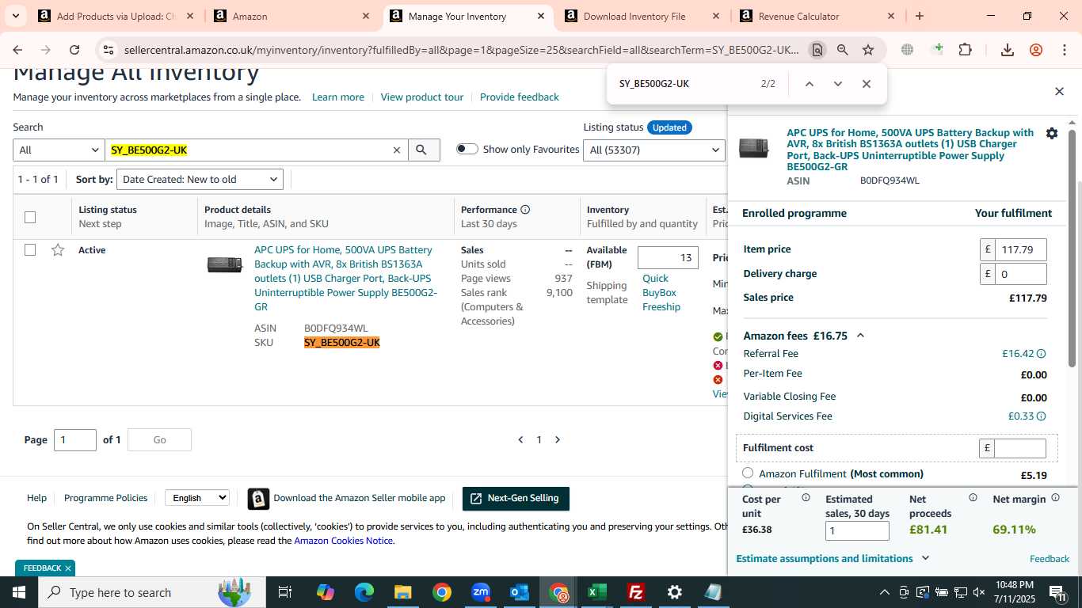Open the English language dropdown
This screenshot has width=1082, height=608.
[197, 498]
